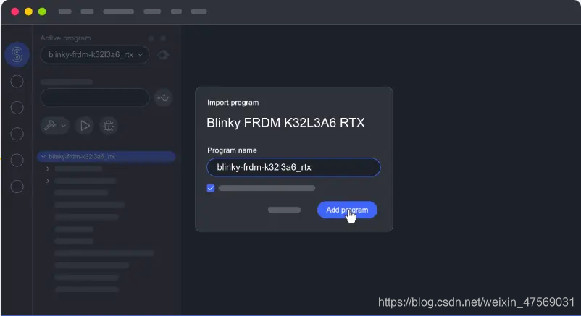Click the diamond icon beside active program
The width and height of the screenshot is (581, 316).
pyautogui.click(x=163, y=55)
